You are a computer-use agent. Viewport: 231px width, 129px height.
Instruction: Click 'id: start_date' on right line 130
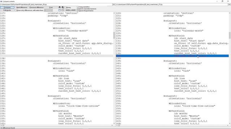pos(183,38)
